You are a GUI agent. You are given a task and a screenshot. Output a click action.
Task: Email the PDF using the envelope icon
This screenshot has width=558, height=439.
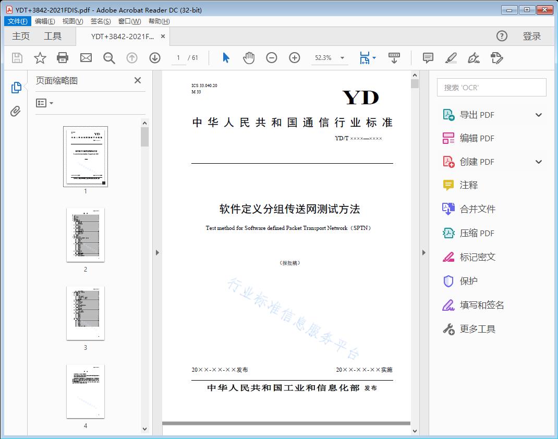(86, 58)
